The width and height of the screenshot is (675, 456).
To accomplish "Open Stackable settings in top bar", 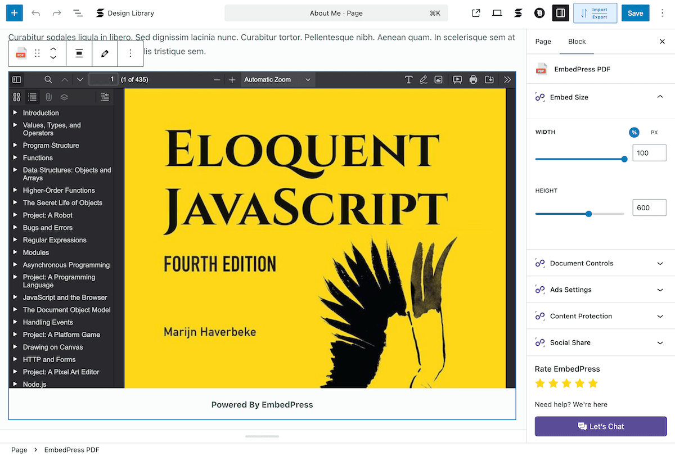I will pos(518,13).
